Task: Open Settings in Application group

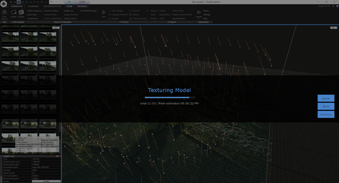Action: 206,15
